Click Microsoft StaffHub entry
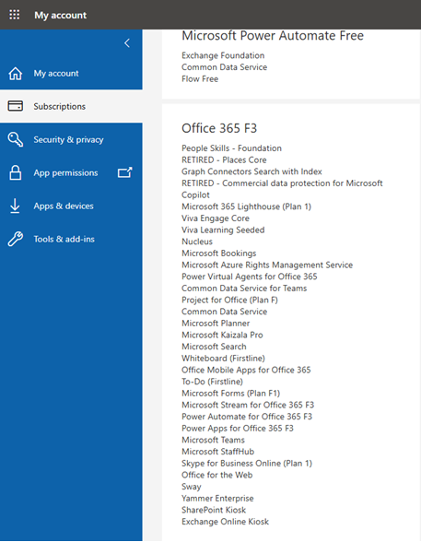421x542 pixels. 218,452
